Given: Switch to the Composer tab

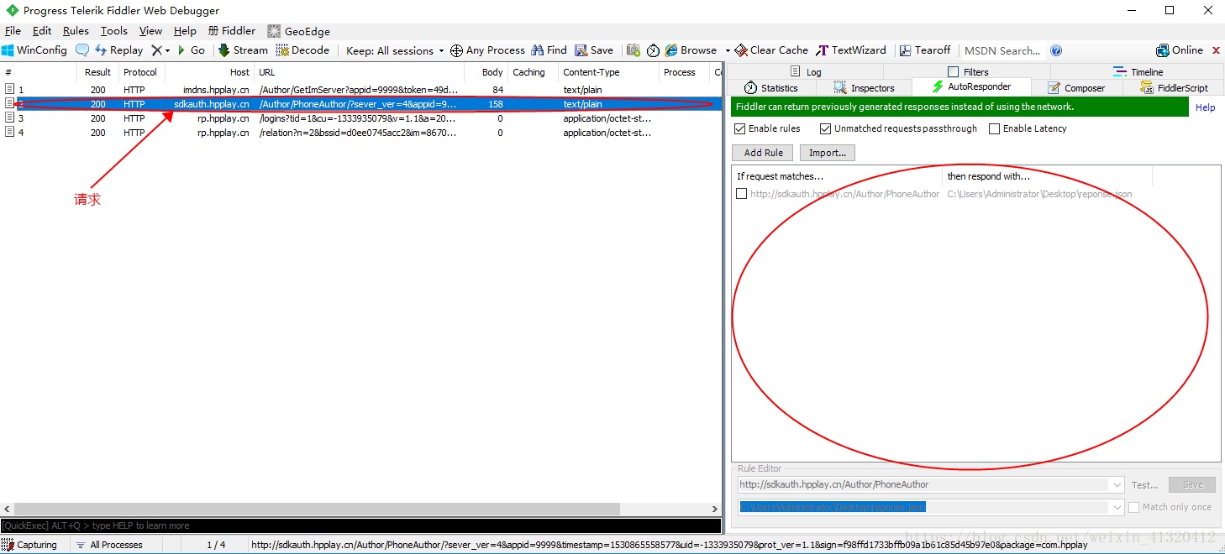Looking at the screenshot, I should [1076, 87].
